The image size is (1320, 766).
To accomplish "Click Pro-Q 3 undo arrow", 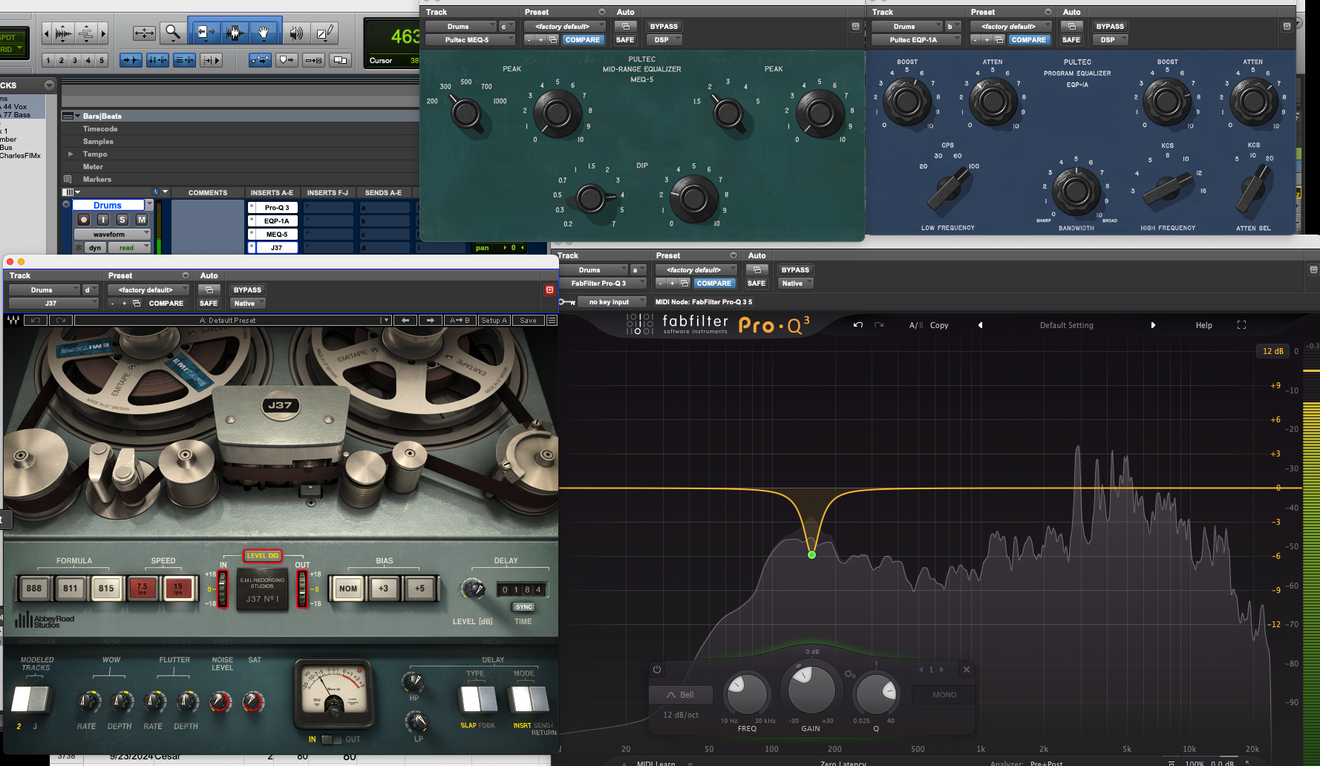I will click(x=858, y=325).
